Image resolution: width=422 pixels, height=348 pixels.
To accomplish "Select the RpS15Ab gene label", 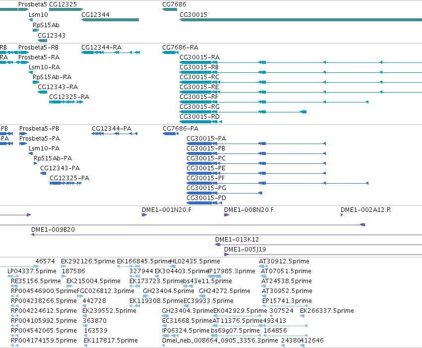I will pos(46,25).
